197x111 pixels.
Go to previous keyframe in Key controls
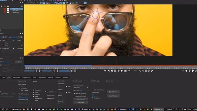pyautogui.click(x=186, y=71)
